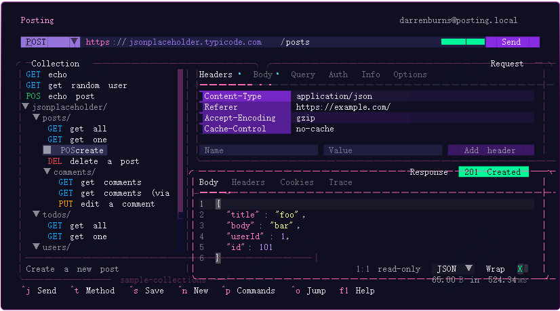Click the collection tree scrollbar
This screenshot has width=560, height=311.
coord(181,163)
